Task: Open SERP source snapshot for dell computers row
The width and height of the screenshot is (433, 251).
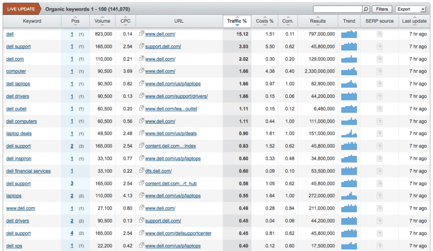Action: click(x=379, y=121)
